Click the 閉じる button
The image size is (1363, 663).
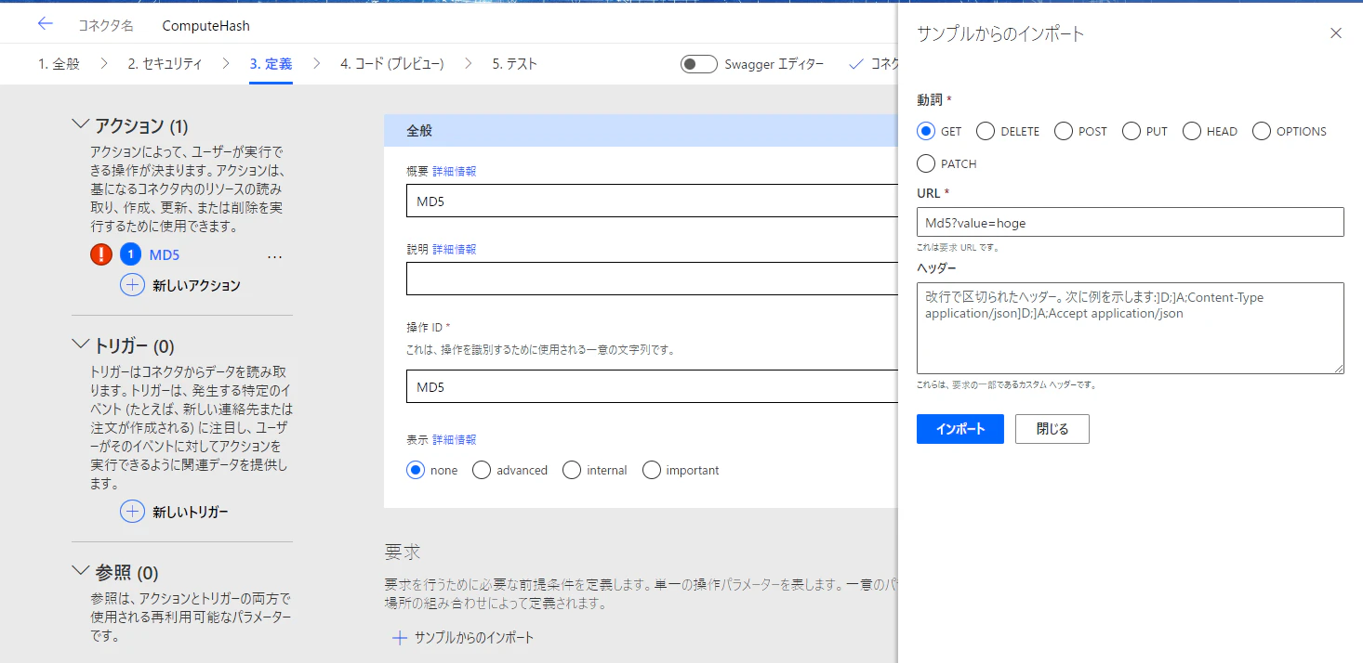point(1052,429)
